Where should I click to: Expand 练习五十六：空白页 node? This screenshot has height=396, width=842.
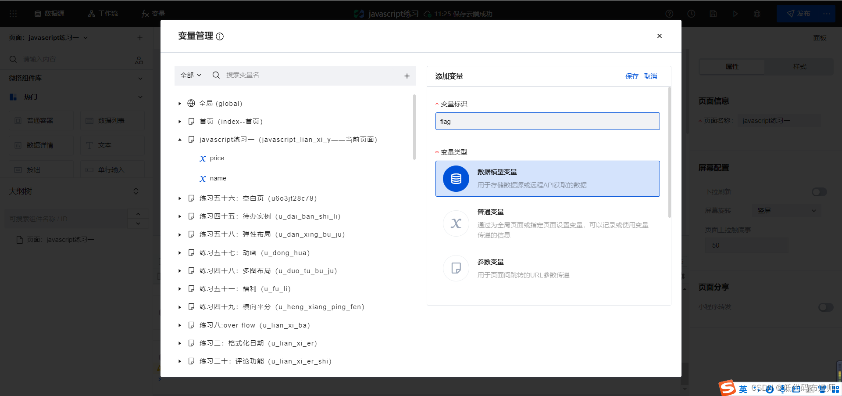click(180, 198)
